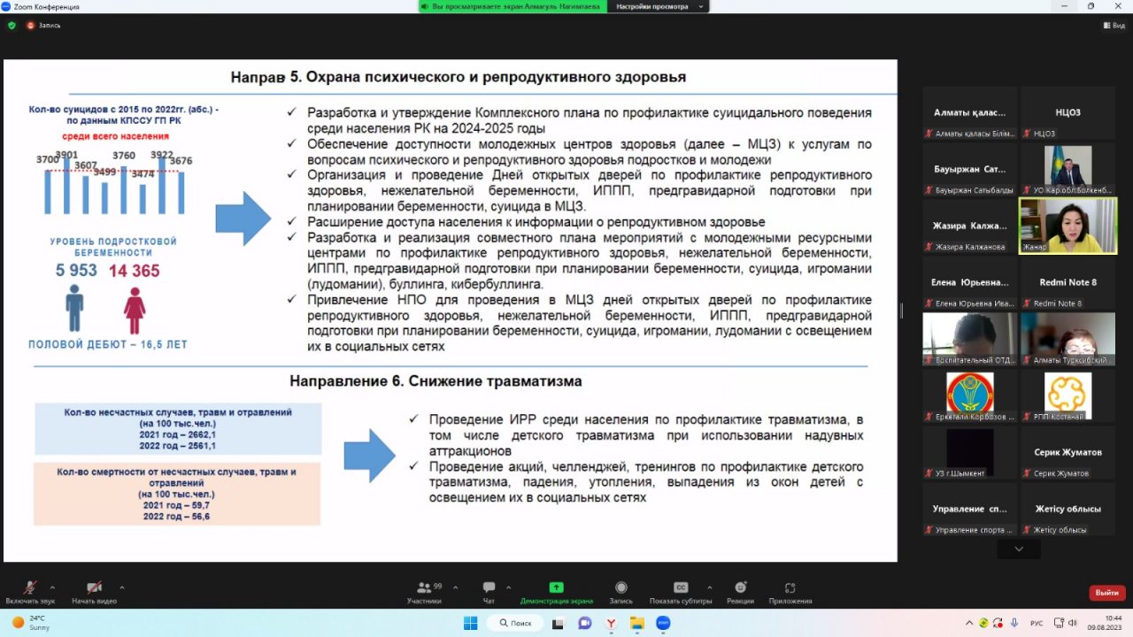Click the green encryption shield icon
Screen dimensions: 1133x637
[x=12, y=26]
